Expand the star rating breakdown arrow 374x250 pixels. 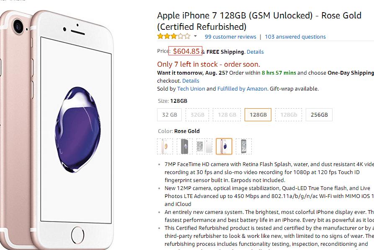coord(195,36)
